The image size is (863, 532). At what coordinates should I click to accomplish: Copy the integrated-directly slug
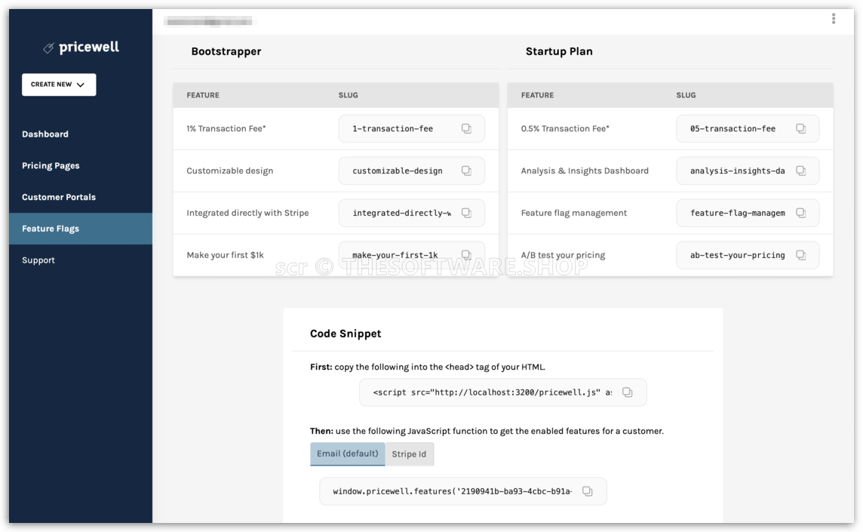click(x=466, y=213)
